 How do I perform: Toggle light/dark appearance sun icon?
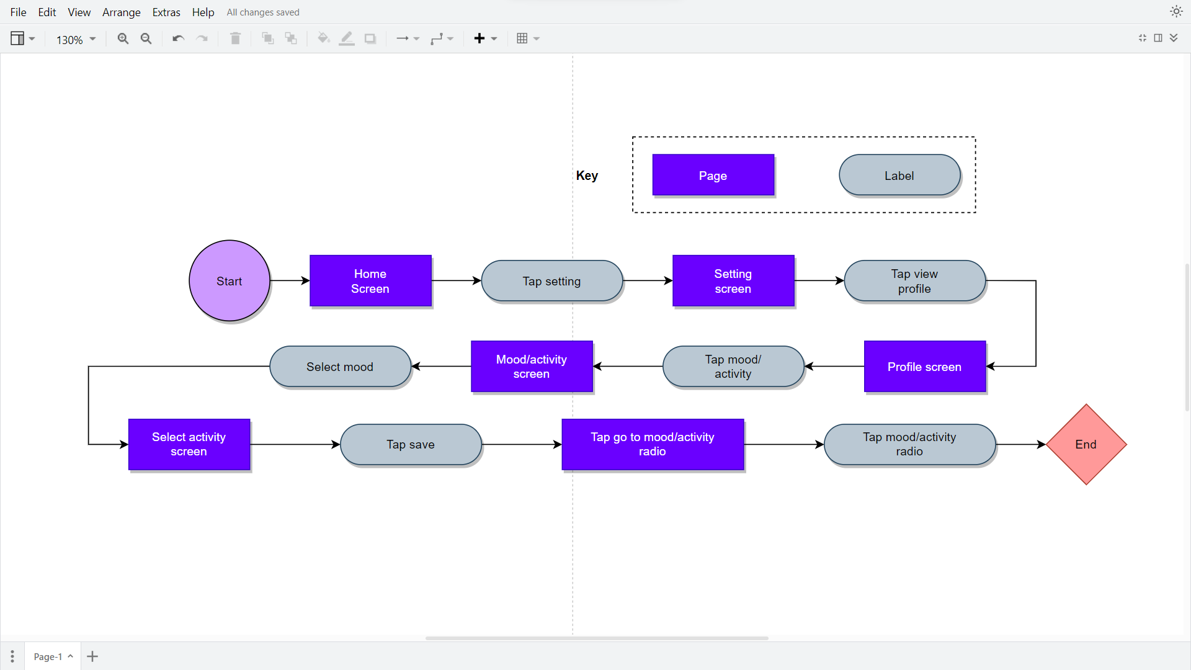1176,11
